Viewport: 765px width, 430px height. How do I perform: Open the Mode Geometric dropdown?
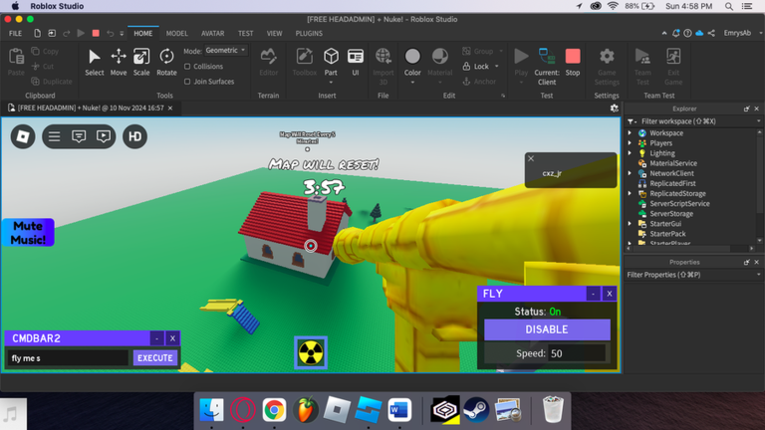coord(225,50)
